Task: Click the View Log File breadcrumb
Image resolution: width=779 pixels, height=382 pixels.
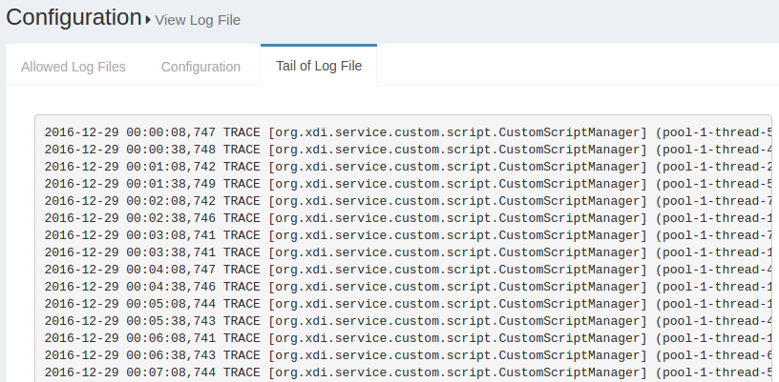Action: (198, 19)
